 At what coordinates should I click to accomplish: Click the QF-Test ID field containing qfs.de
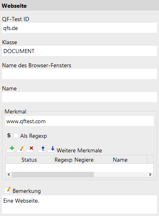point(79,28)
